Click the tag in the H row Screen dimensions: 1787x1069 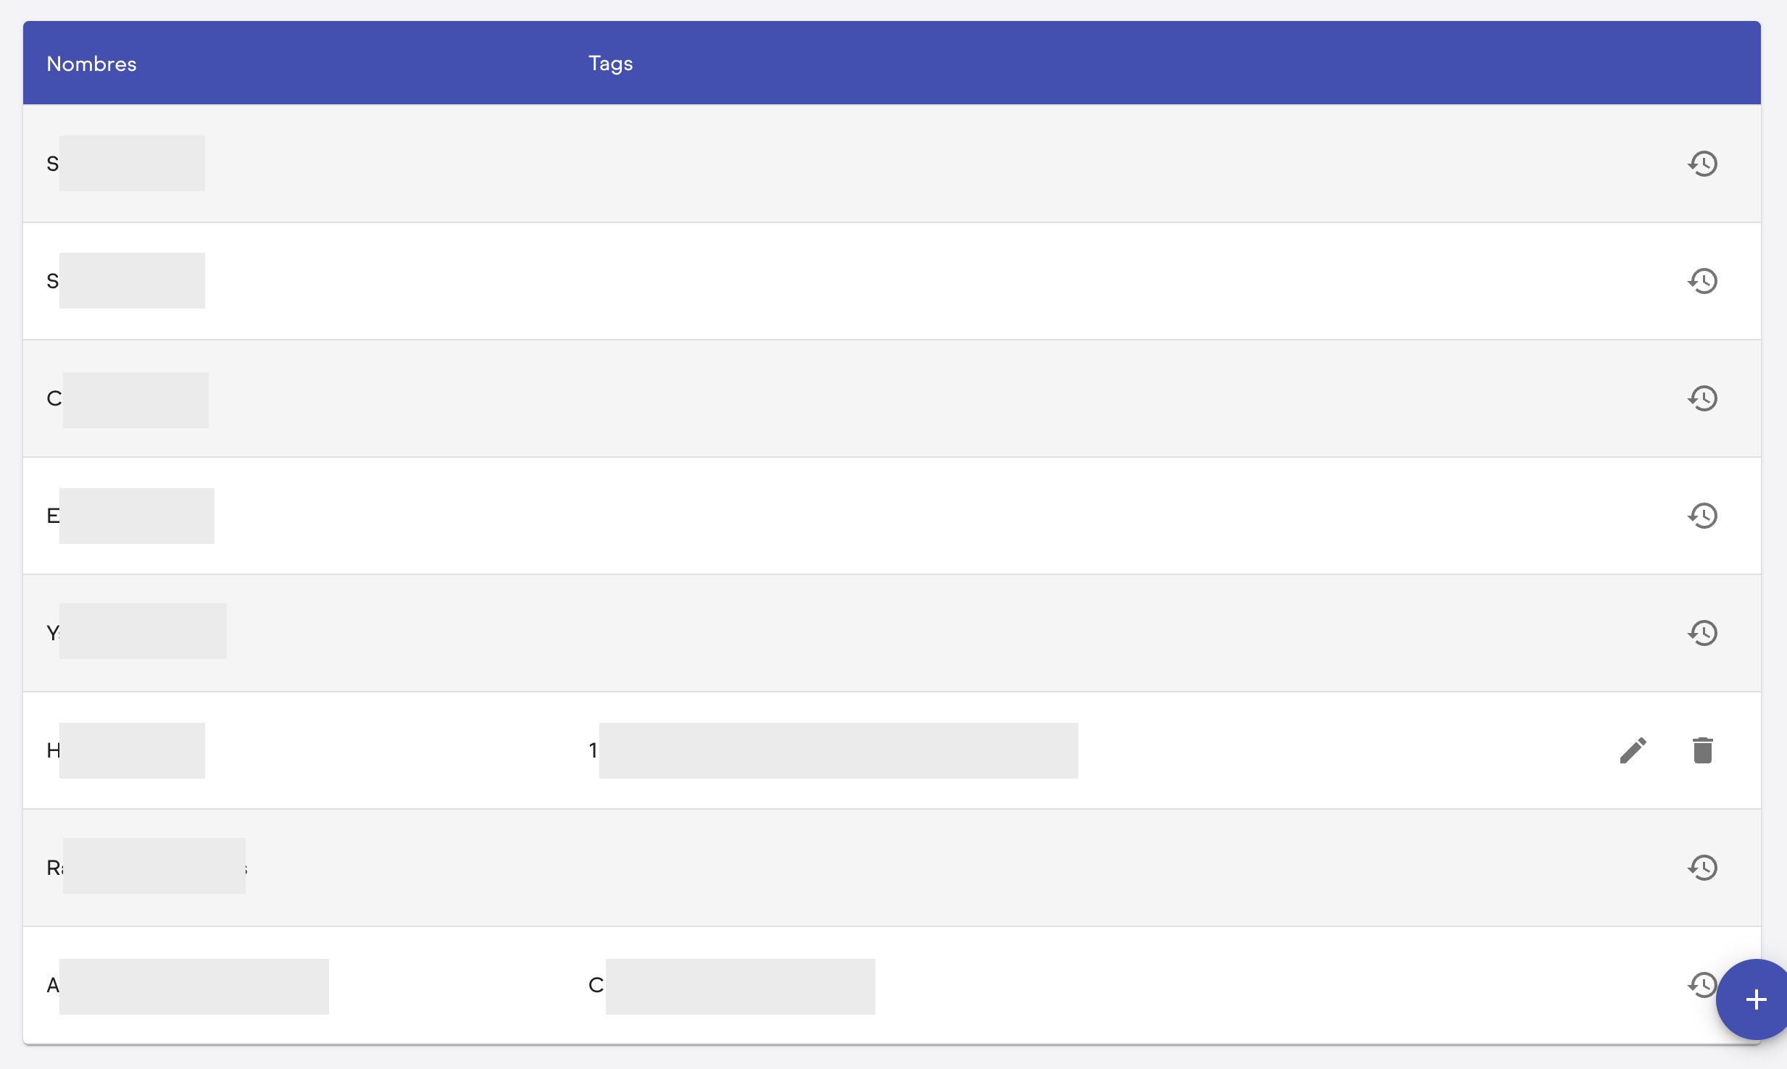point(833,750)
